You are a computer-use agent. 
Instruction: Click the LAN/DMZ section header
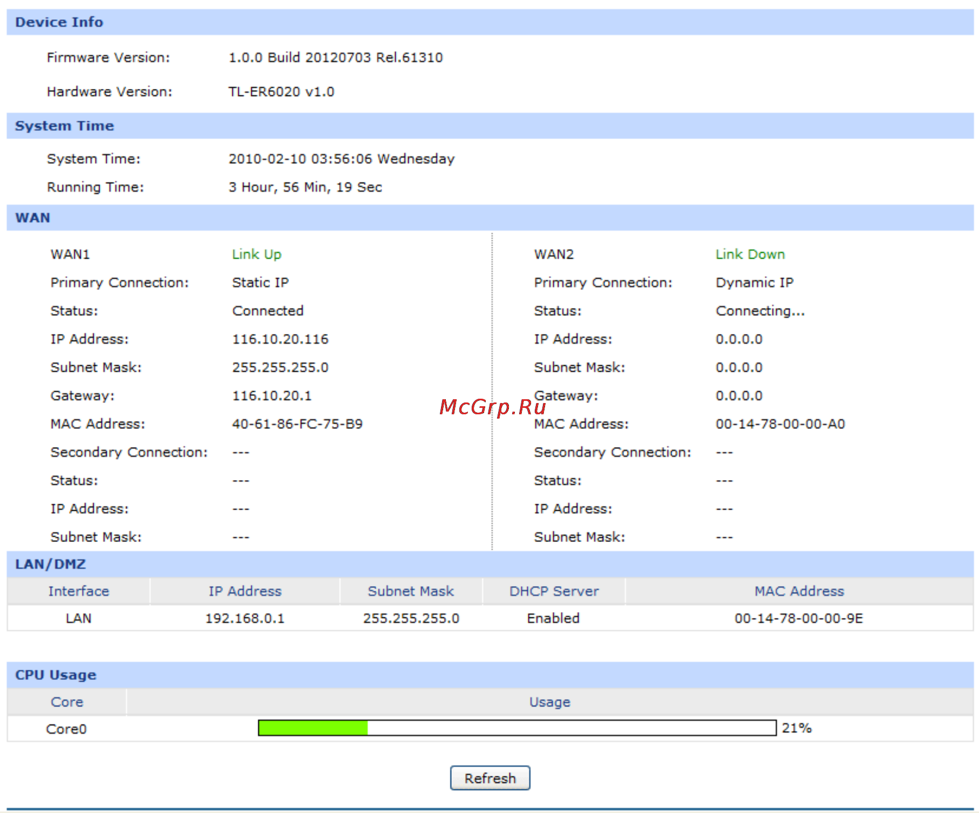click(x=490, y=564)
